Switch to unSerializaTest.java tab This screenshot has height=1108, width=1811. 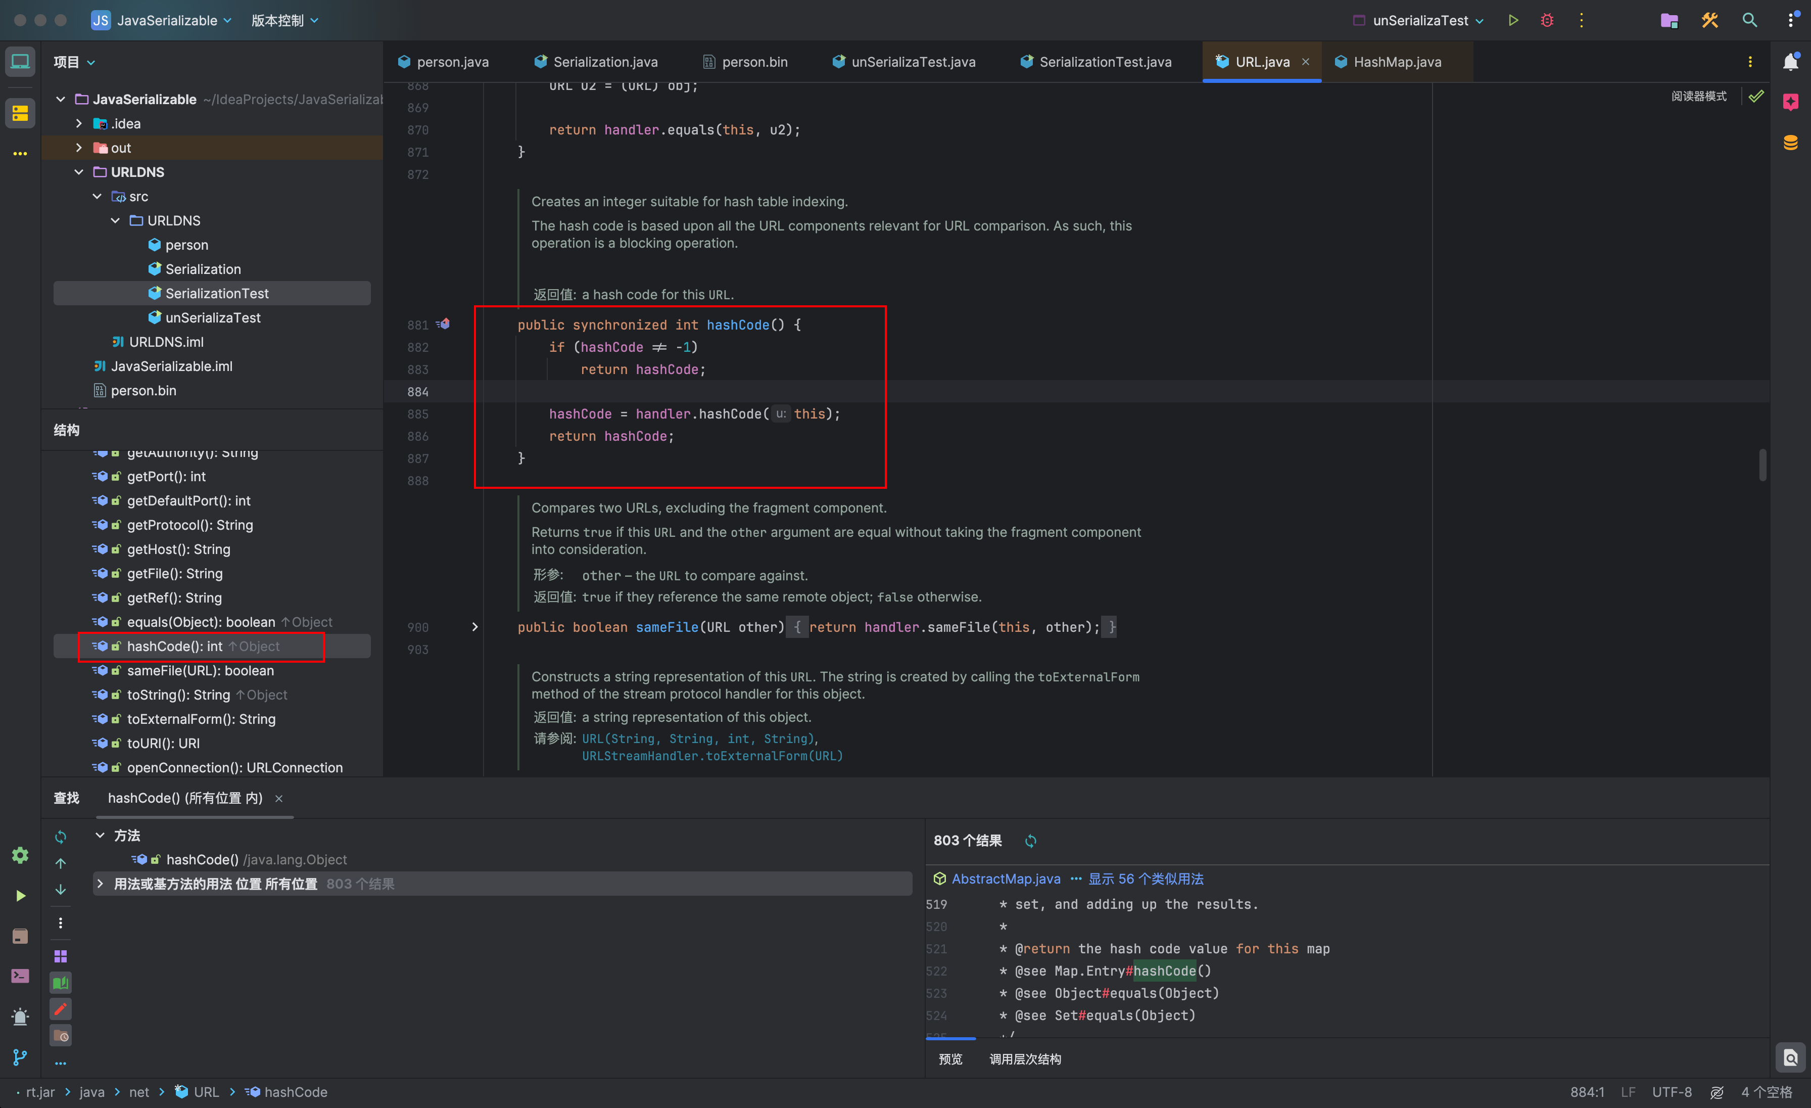point(904,62)
